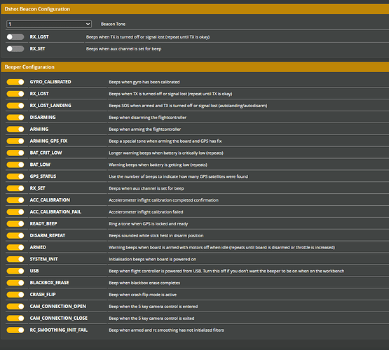This screenshot has width=389, height=350.
Task: Click the READY_BEEP label
Action: (x=43, y=224)
